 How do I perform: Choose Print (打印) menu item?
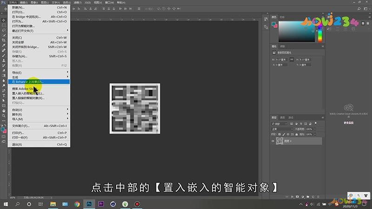(x=39, y=133)
